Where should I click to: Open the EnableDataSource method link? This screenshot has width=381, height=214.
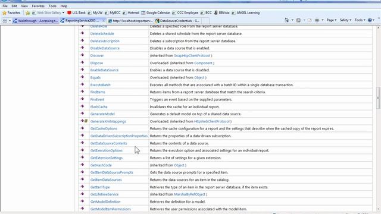(x=105, y=70)
